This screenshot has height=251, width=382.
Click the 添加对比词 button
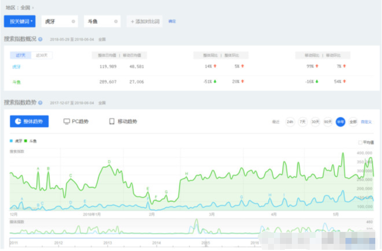tap(145, 21)
